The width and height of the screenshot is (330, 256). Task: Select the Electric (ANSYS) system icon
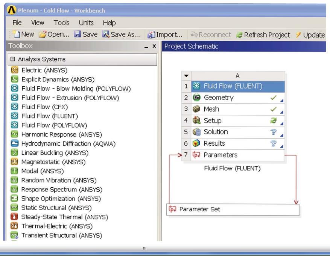15,70
